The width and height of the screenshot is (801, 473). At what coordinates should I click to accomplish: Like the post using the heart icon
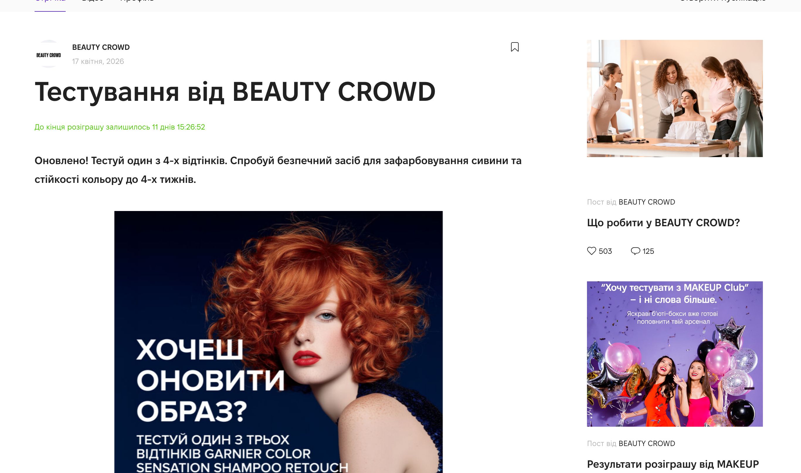pos(592,251)
